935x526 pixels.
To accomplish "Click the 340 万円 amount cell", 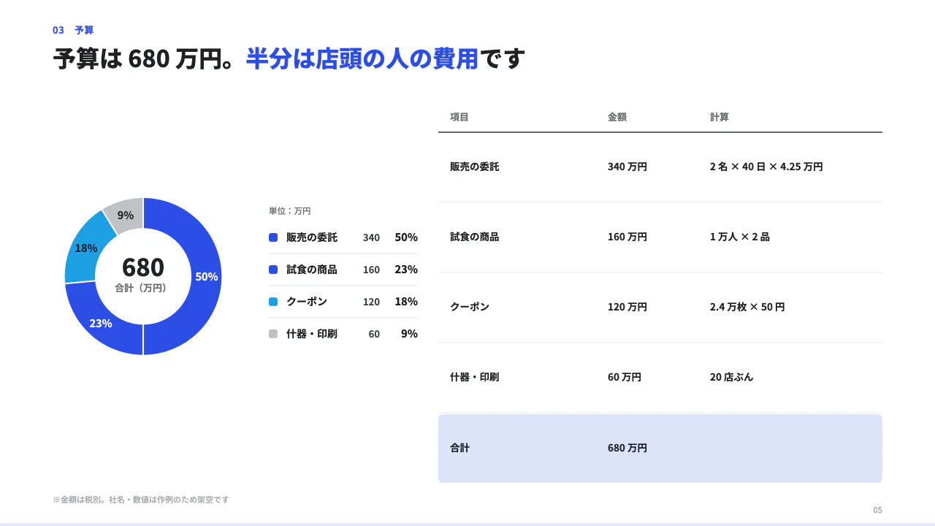I will [x=627, y=167].
